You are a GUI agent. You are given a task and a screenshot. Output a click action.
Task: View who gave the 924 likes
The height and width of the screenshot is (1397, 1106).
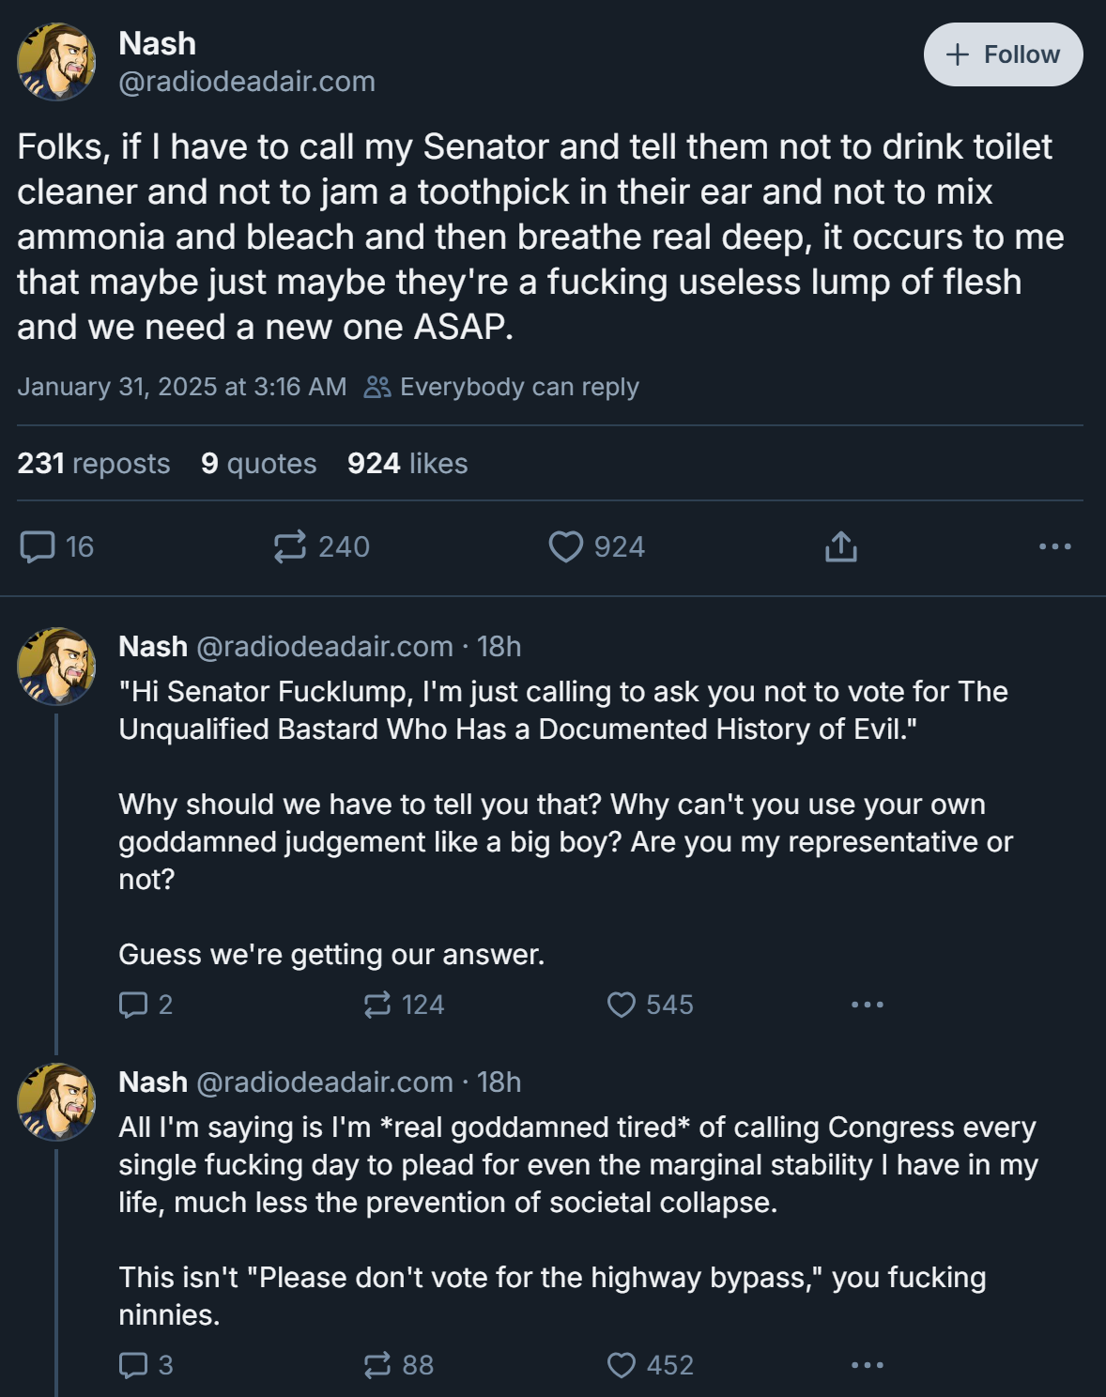(407, 463)
